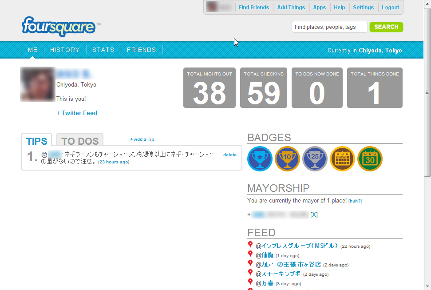This screenshot has width=431, height=290.
Task: Click the green SEARCH button
Action: pyautogui.click(x=386, y=27)
